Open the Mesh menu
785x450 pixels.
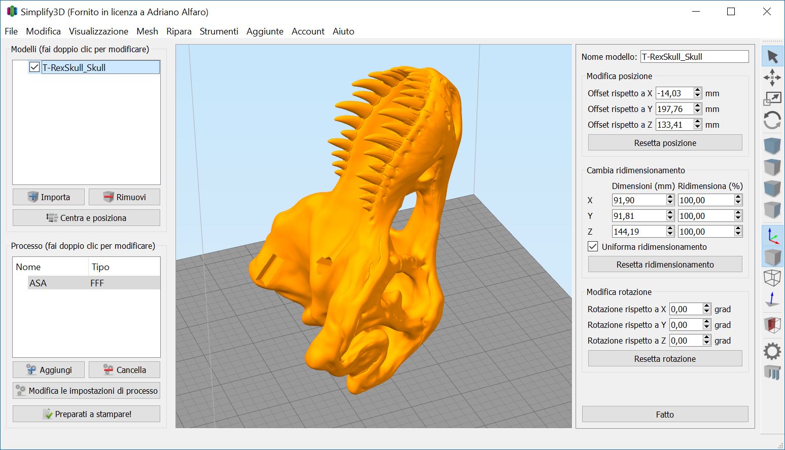pyautogui.click(x=147, y=31)
